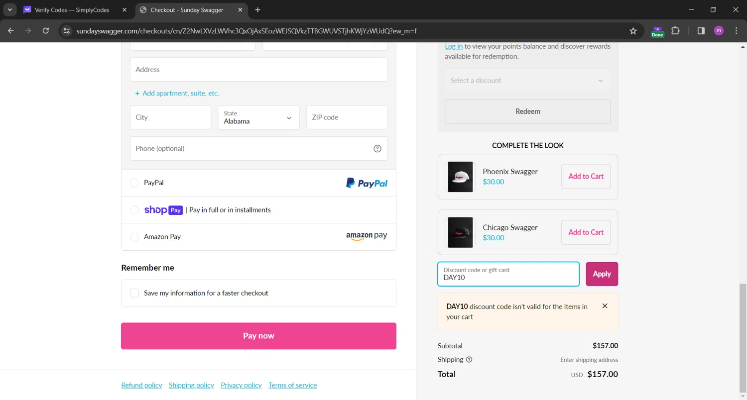
Task: Open the Refund policy link
Action: (141, 385)
